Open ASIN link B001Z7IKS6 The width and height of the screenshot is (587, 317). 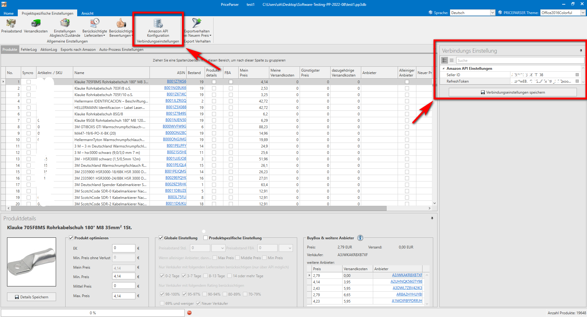176,81
